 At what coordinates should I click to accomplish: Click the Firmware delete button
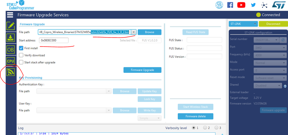195,116
